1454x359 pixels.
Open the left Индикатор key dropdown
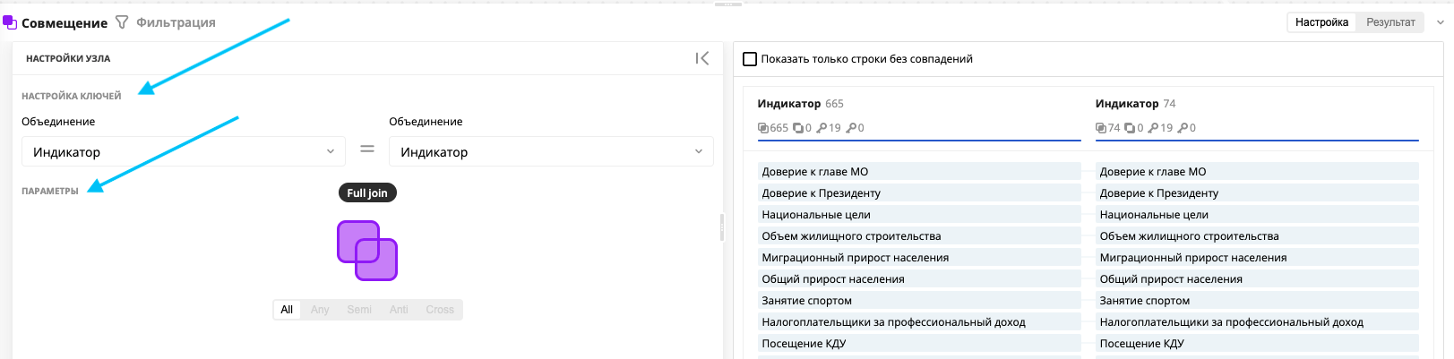coord(183,152)
